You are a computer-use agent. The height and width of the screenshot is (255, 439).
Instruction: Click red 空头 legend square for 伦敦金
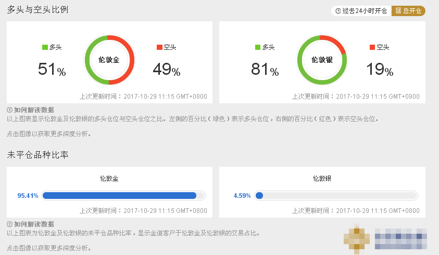(159, 47)
